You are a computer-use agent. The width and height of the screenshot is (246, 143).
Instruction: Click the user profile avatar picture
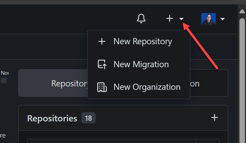pyautogui.click(x=209, y=19)
